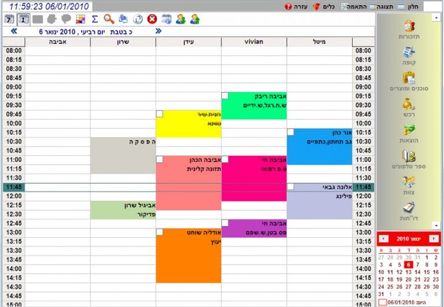
Task: Click the Sigma summary toolbar icon
Action: pos(95,19)
